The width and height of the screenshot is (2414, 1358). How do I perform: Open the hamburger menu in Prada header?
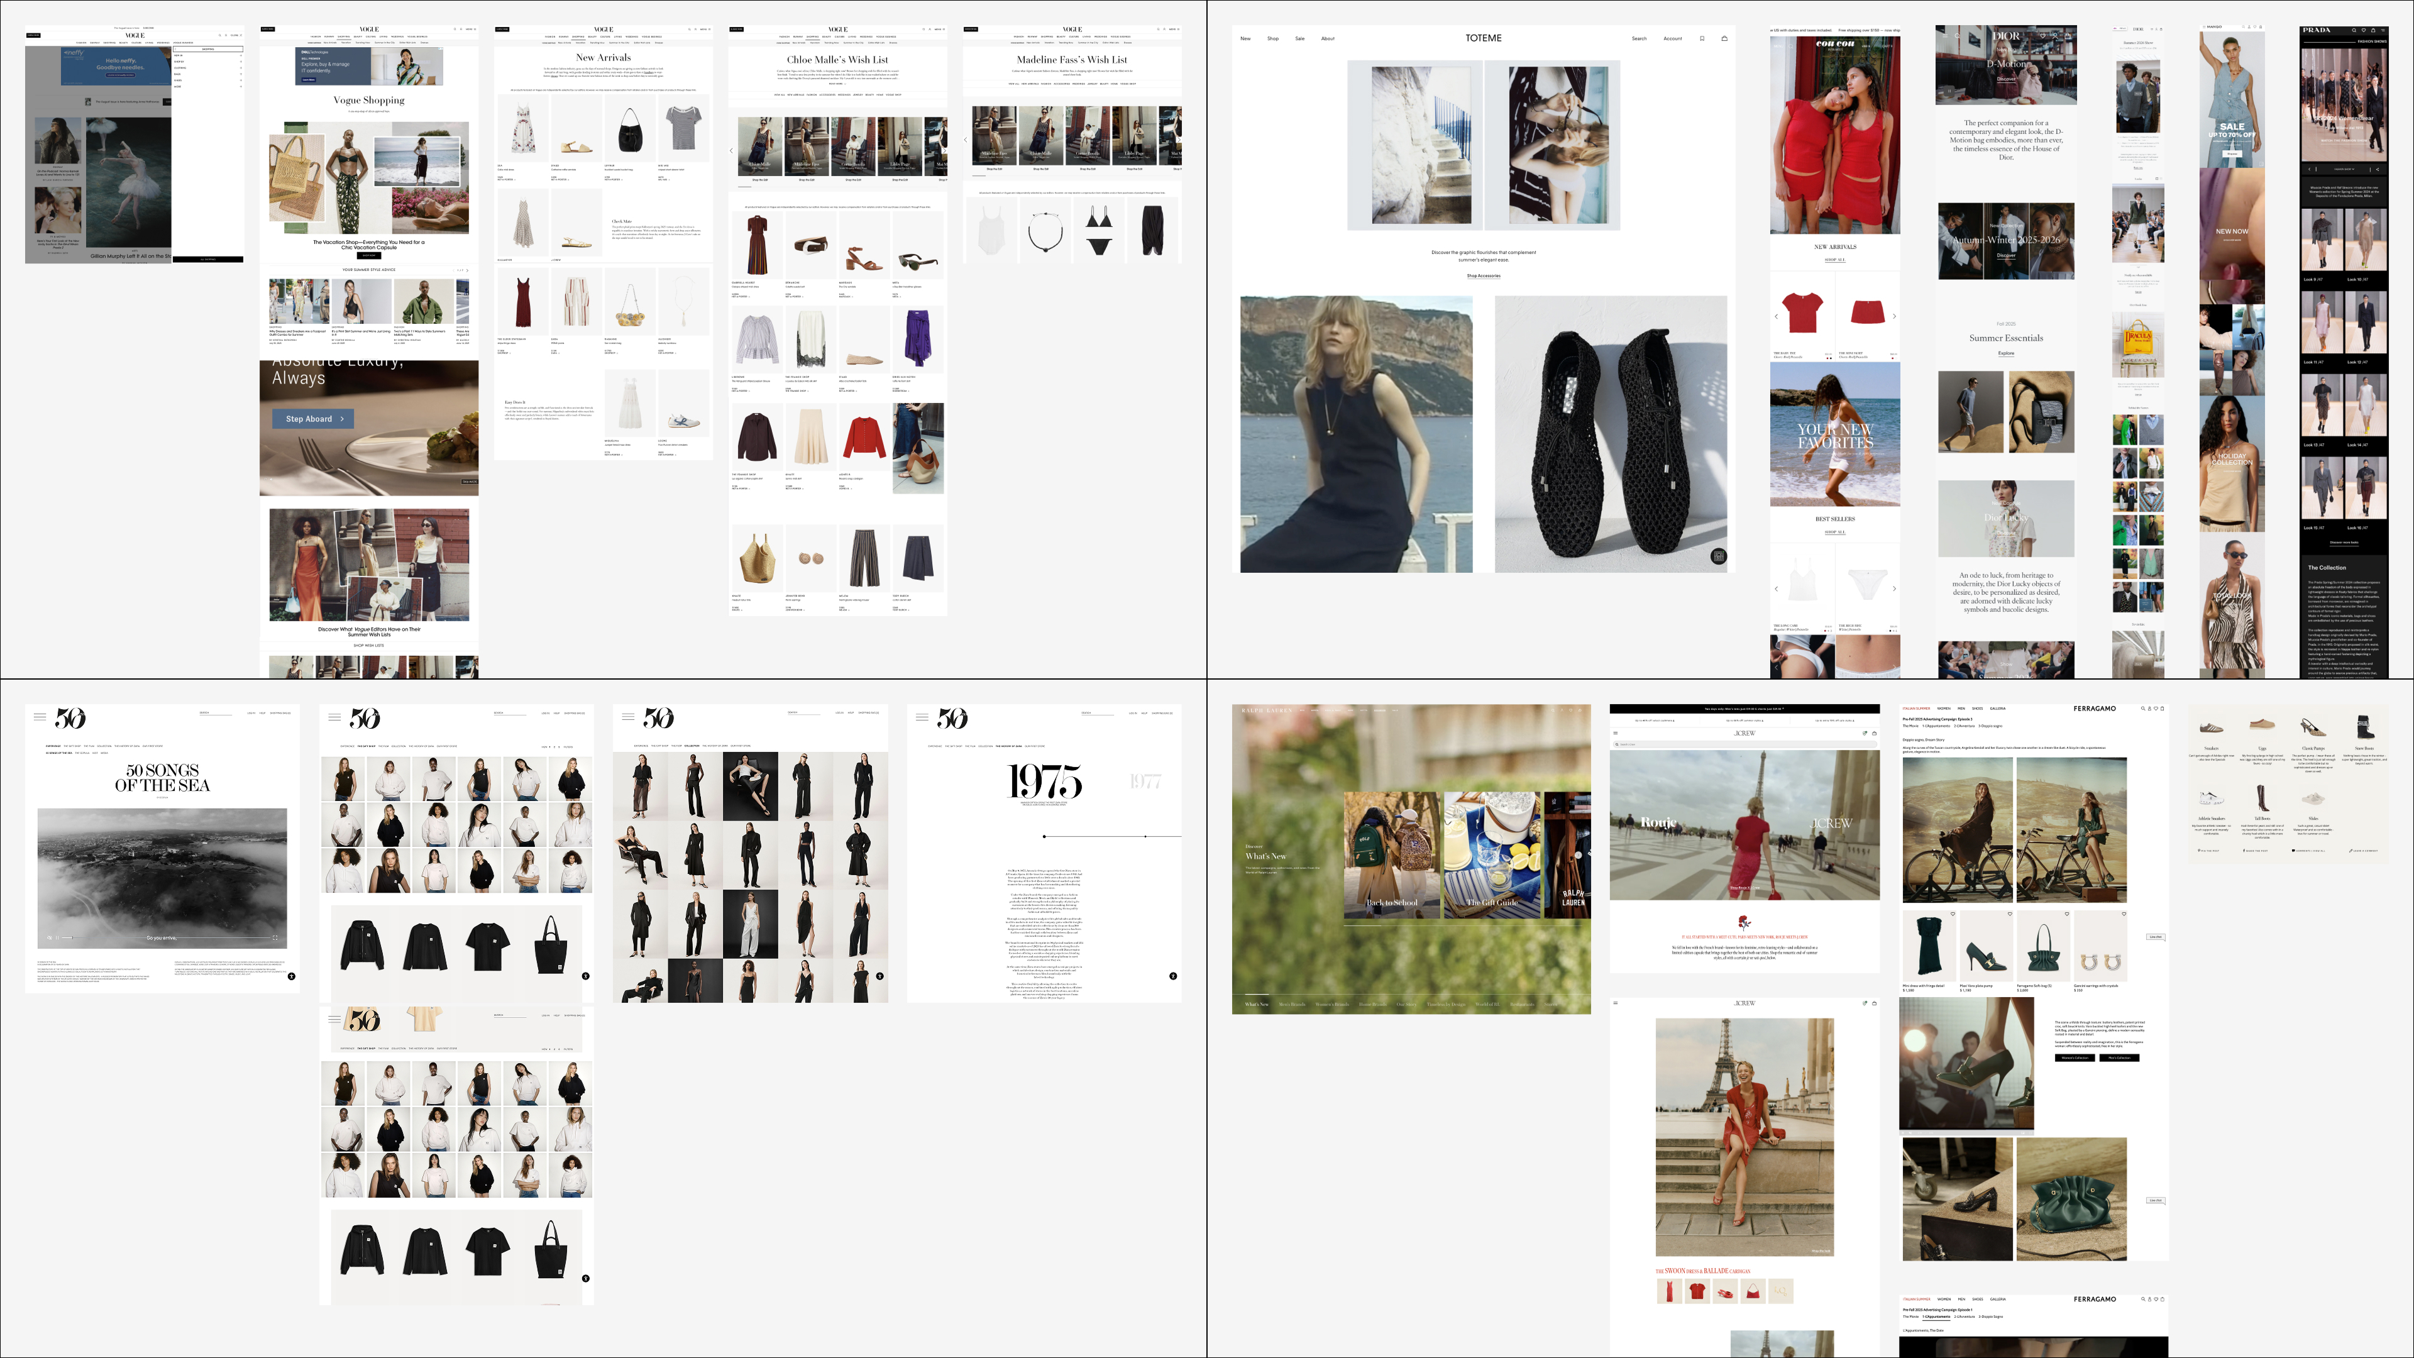(2382, 31)
